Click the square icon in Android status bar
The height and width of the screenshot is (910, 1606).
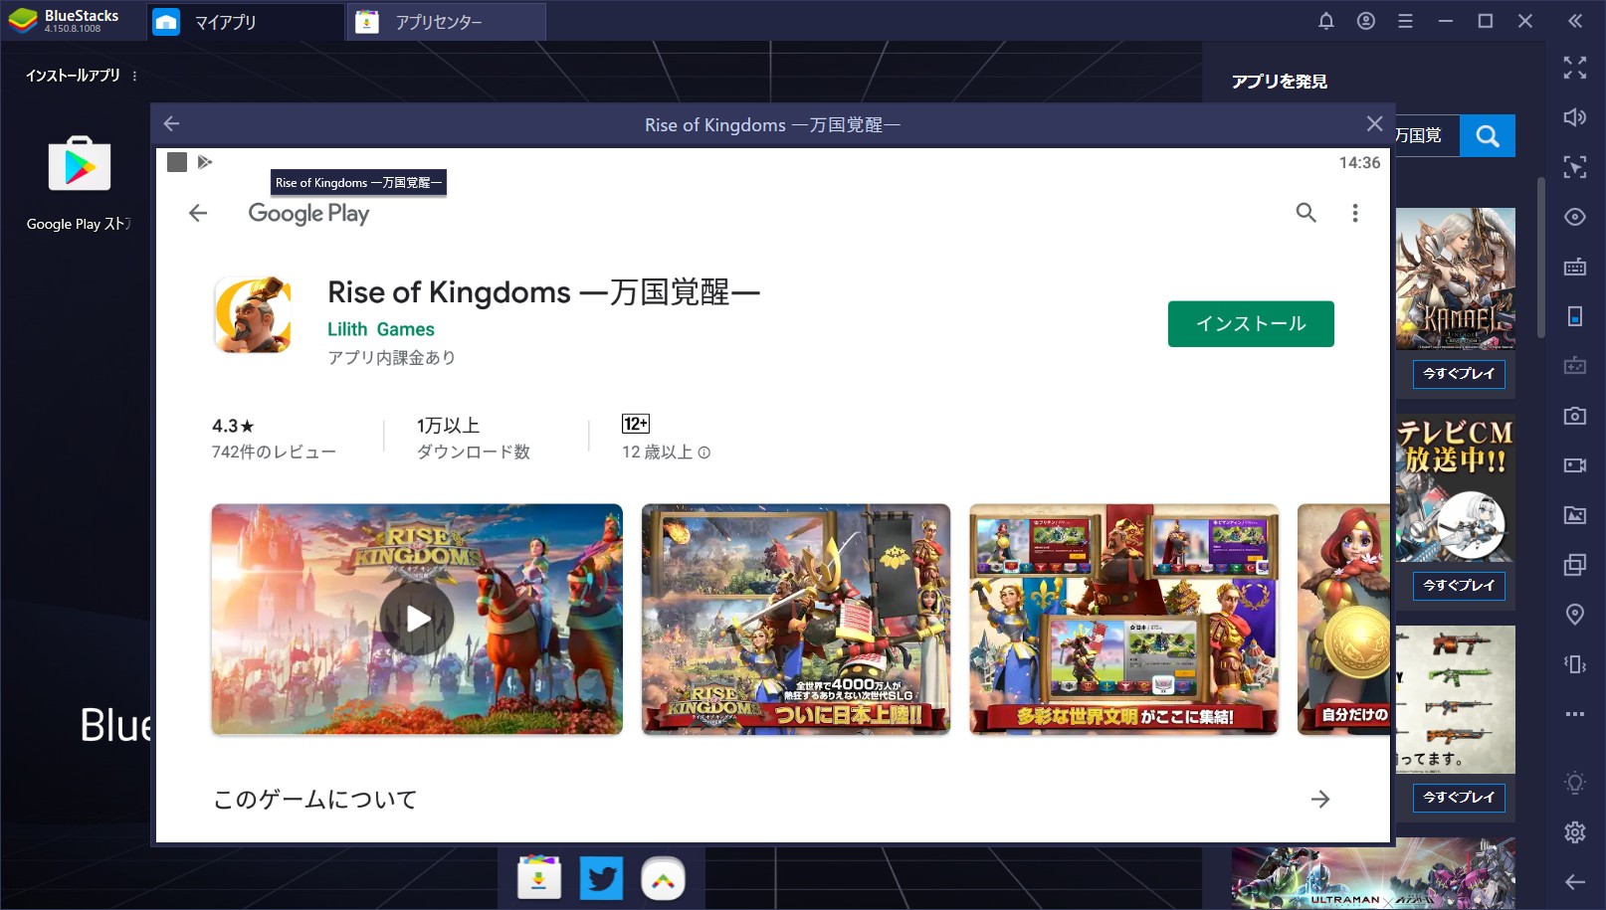(177, 162)
